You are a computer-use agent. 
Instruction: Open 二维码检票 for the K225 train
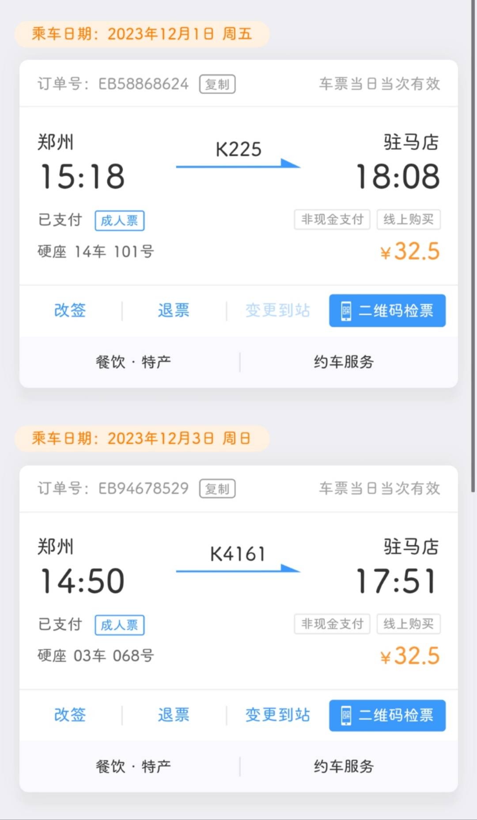387,311
